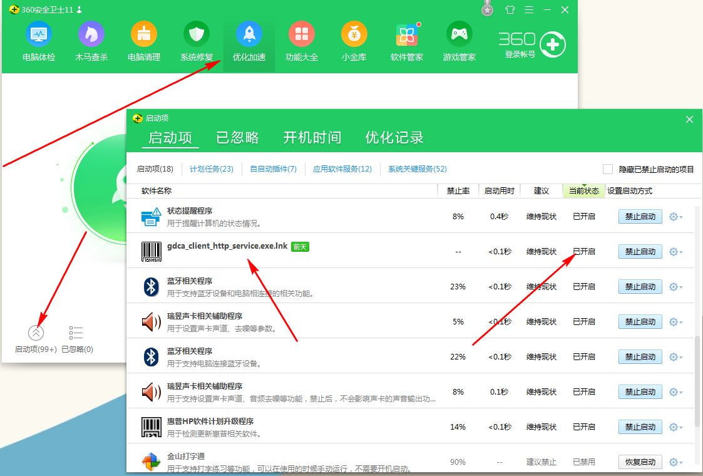Open 电脑体检 computer checkup icon

[x=39, y=34]
